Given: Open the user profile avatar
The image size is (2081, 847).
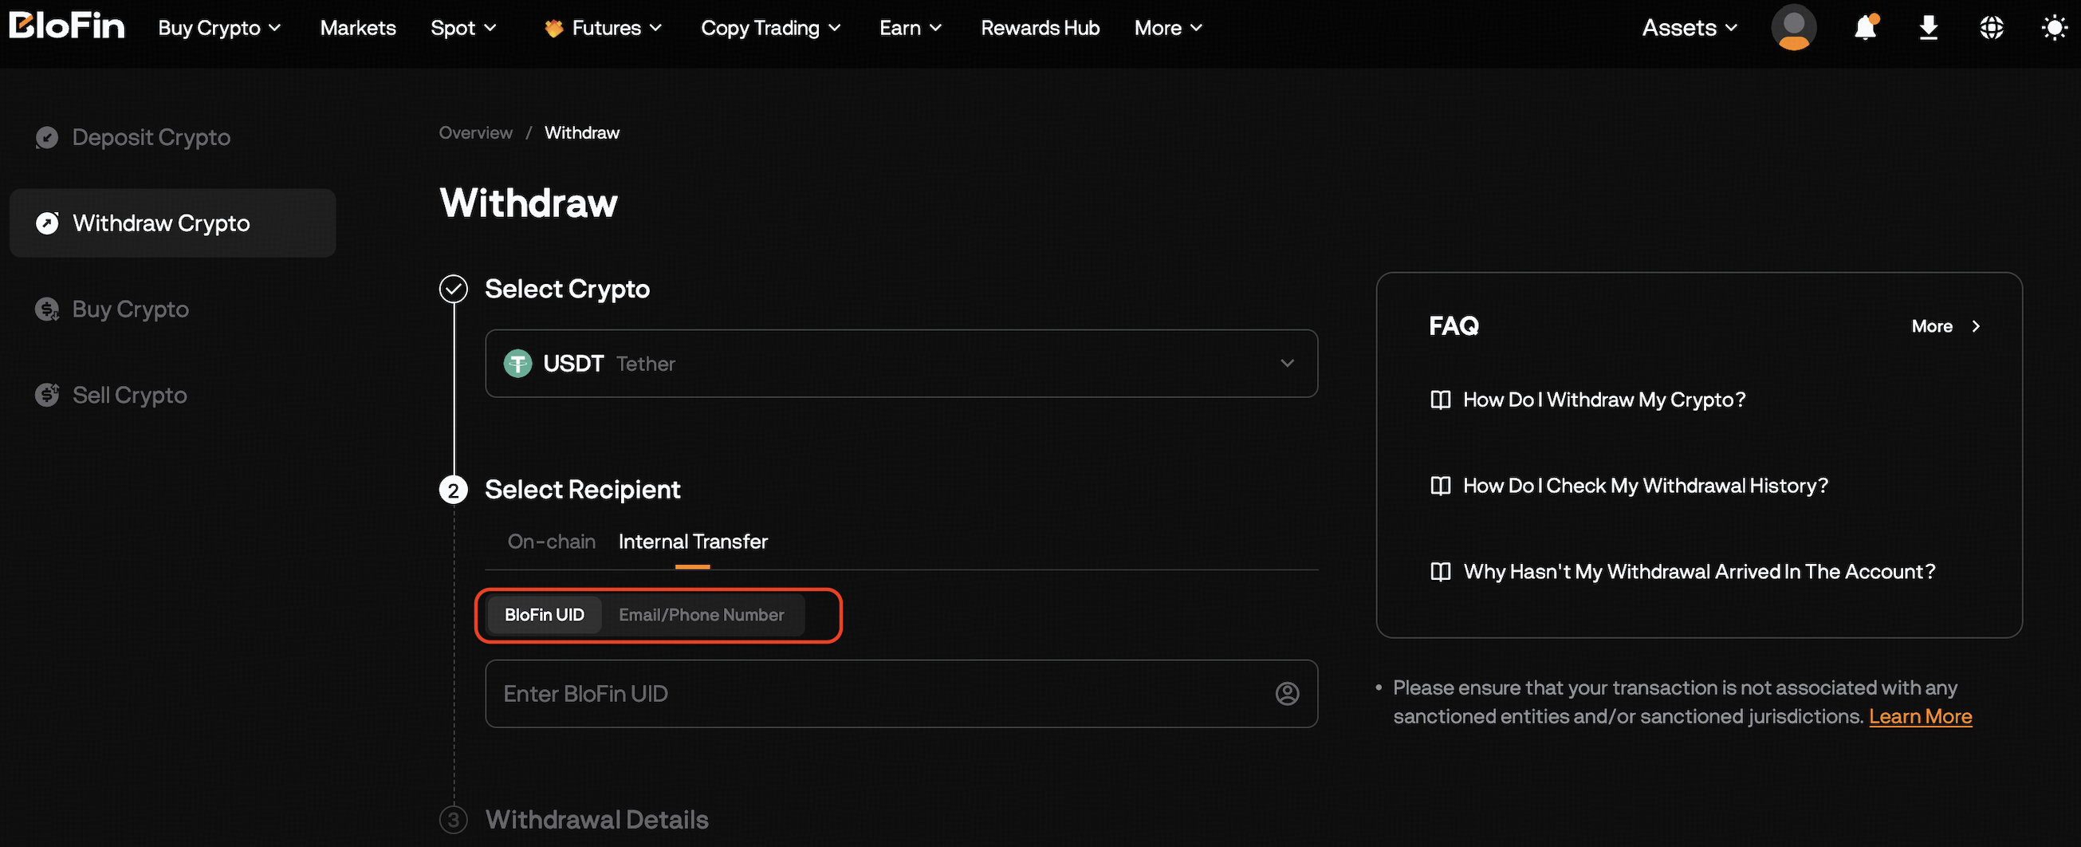Looking at the screenshot, I should pyautogui.click(x=1793, y=27).
